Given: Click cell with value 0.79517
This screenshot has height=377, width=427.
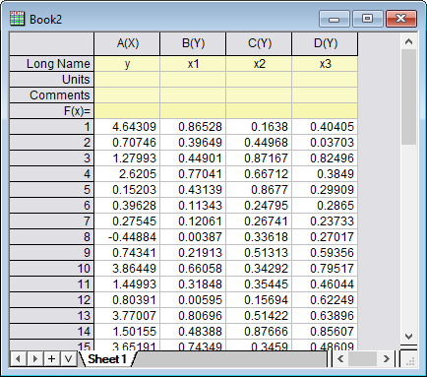Looking at the screenshot, I should pos(325,269).
